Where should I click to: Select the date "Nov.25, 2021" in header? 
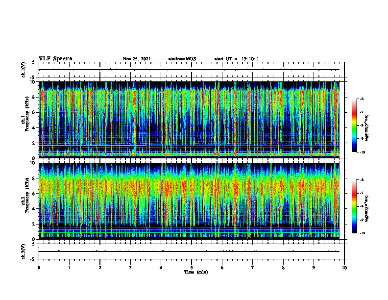tap(137, 59)
